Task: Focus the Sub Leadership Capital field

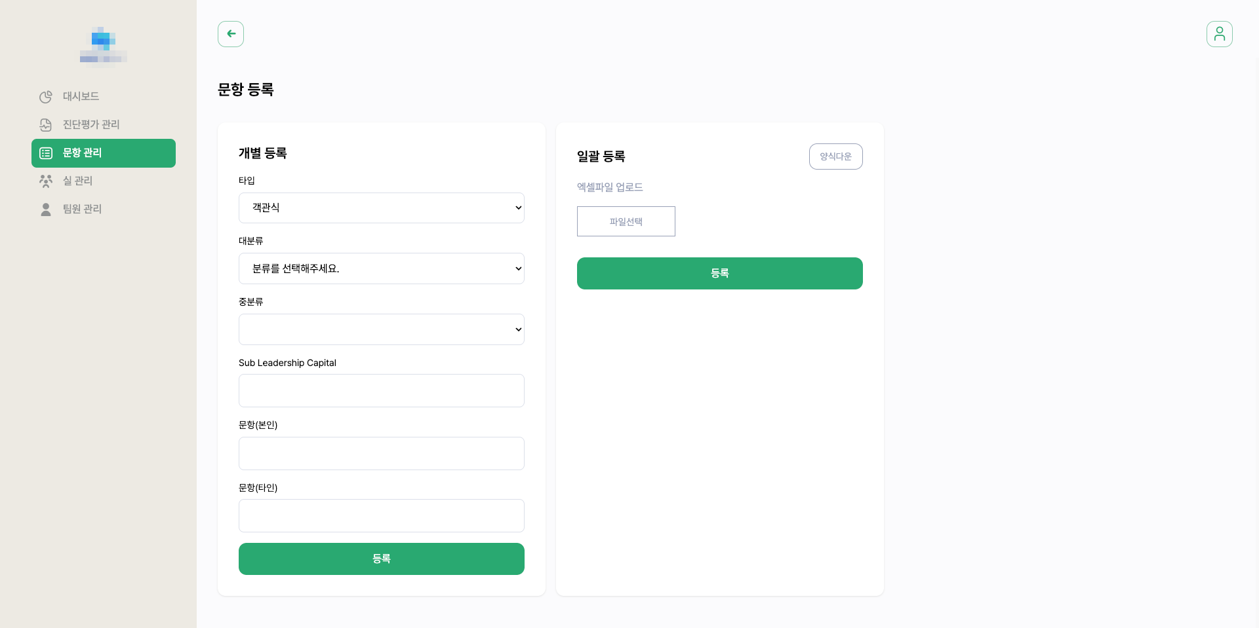Action: pos(382,390)
